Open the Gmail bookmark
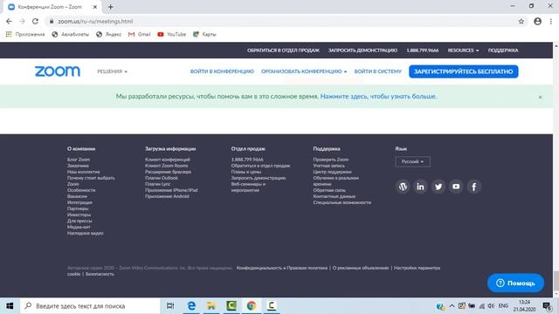 coord(140,34)
